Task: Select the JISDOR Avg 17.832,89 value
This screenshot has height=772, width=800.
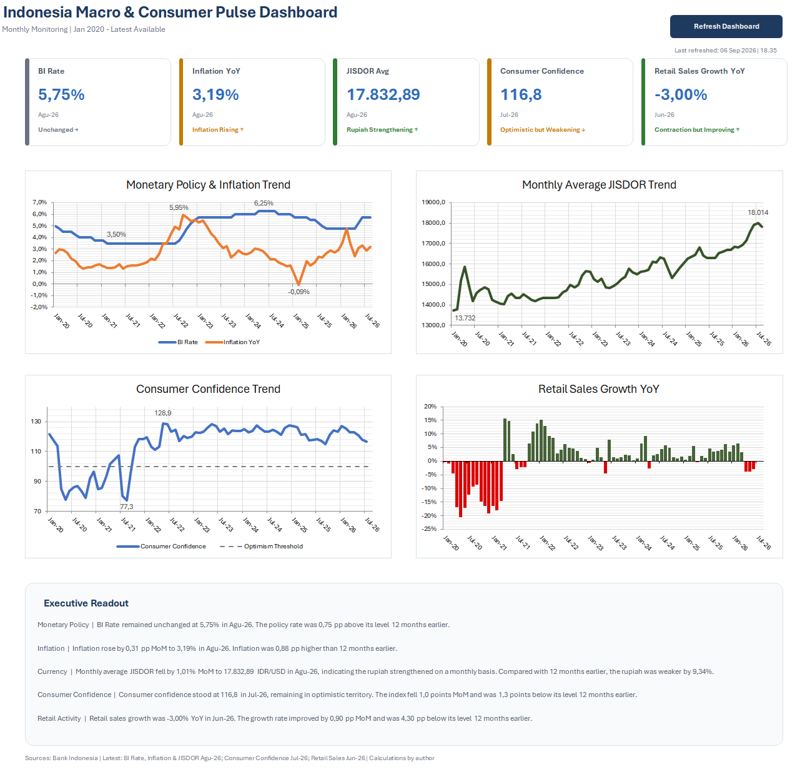Action: 383,95
